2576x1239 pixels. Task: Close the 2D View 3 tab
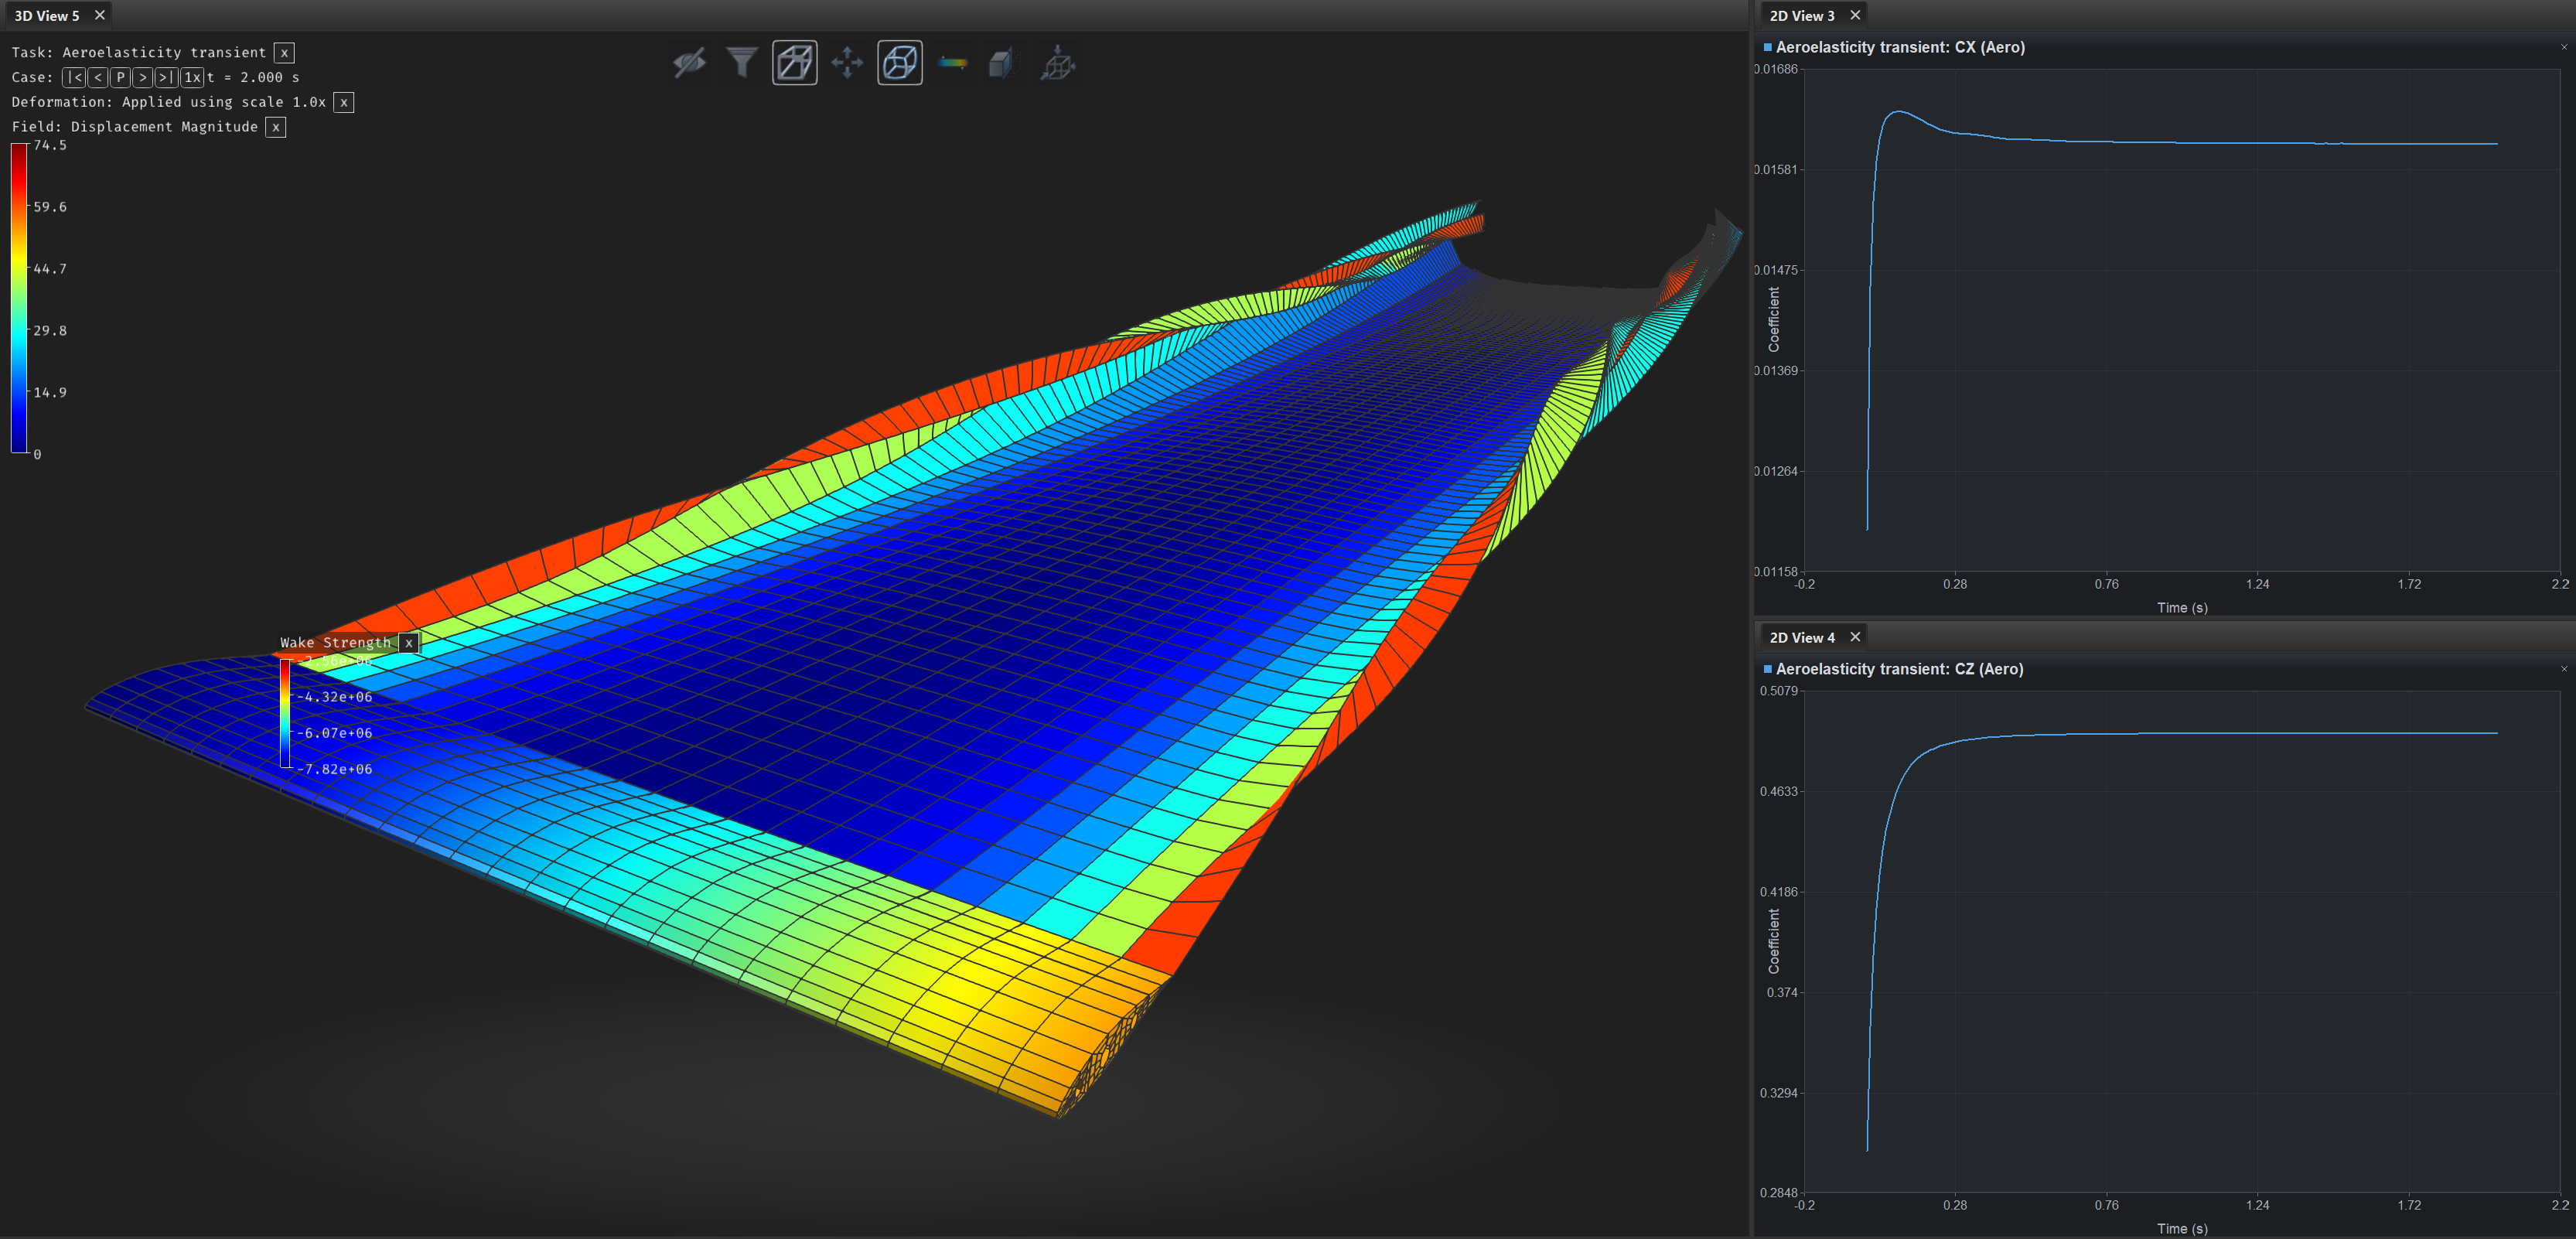point(1855,15)
